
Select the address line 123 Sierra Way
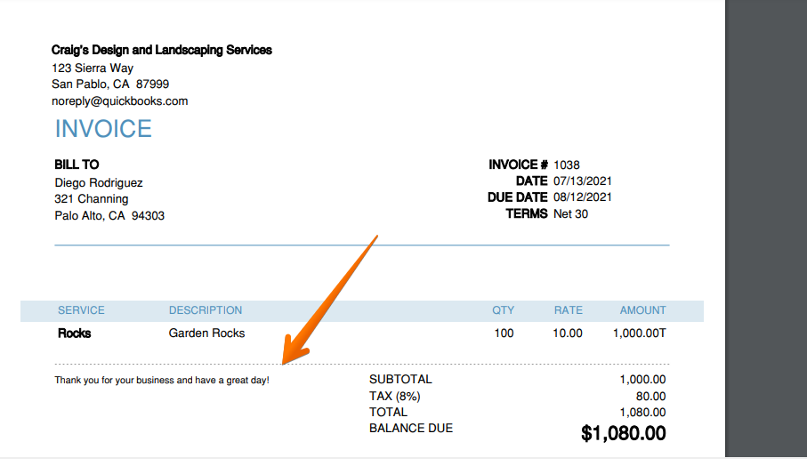pyautogui.click(x=93, y=68)
